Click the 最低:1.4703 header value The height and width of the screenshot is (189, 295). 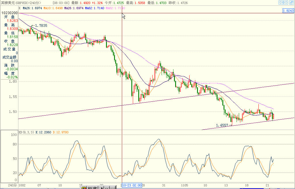click(157, 3)
